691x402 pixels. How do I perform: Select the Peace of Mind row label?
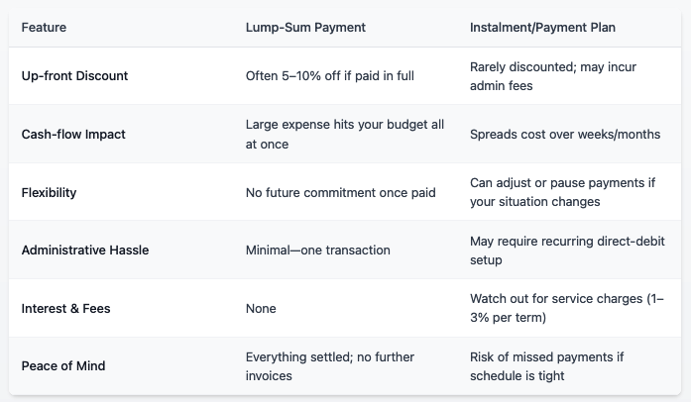tap(63, 365)
